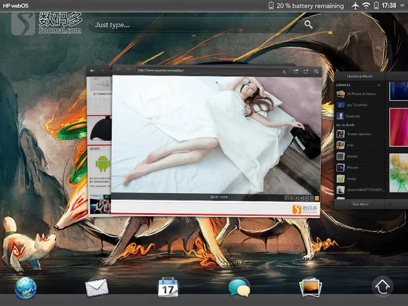408x306 pixels.
Task: Select the highlighted orange slideshow page indicator
Action: tap(317, 198)
